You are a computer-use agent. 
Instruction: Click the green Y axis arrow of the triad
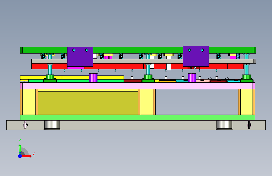click(x=20, y=149)
